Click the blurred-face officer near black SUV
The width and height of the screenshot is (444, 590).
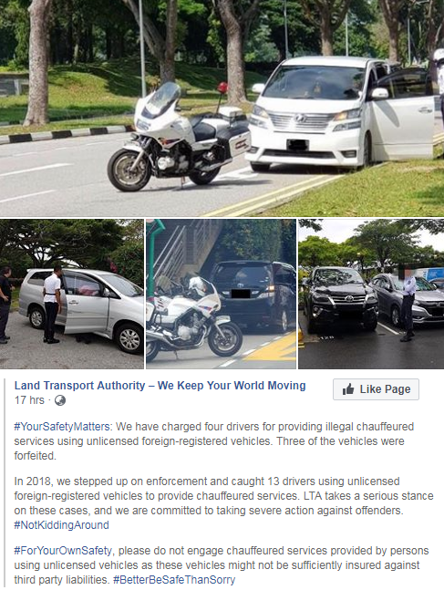pyautogui.click(x=408, y=302)
